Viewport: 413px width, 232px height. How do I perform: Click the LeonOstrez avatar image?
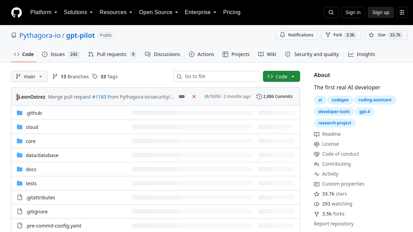(17, 97)
